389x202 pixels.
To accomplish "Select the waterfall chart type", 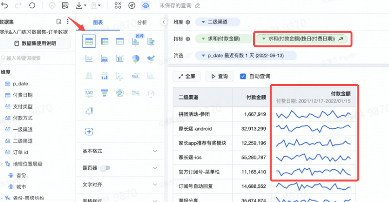I will pos(89,110).
